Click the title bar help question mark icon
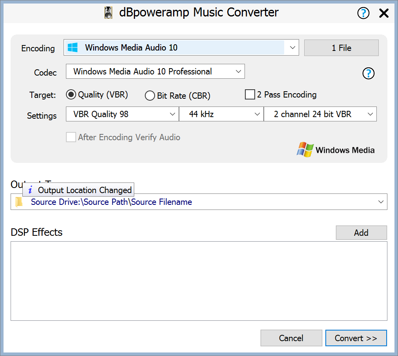398x356 pixels. (363, 13)
